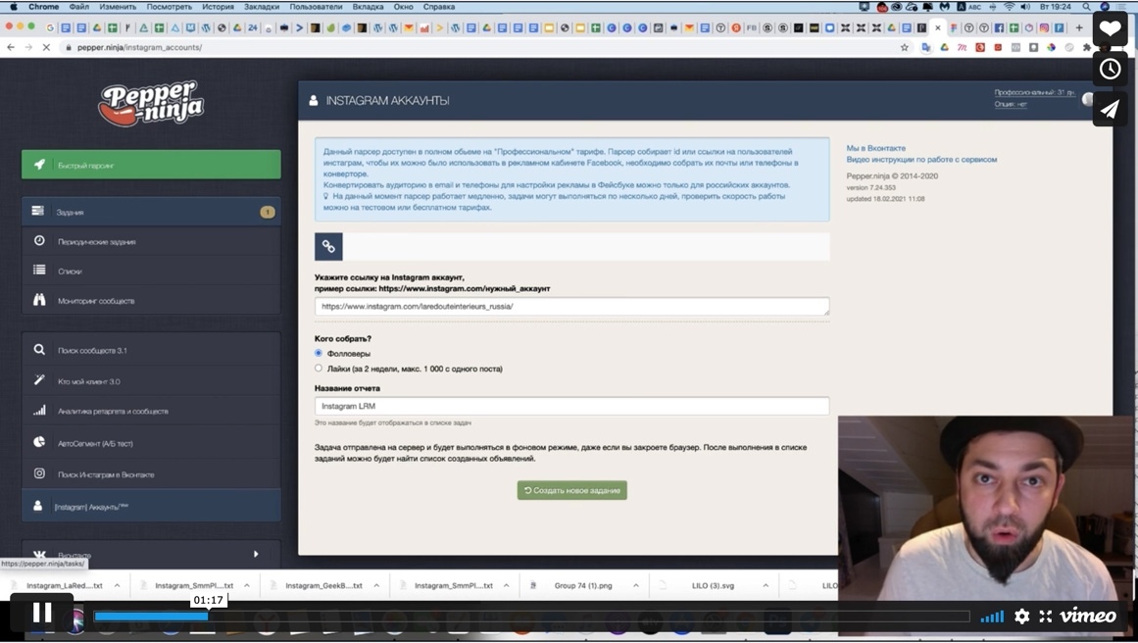The image size is (1138, 643).
Task: Open Мониторинг сообществ in sidebar
Action: pyautogui.click(x=151, y=301)
